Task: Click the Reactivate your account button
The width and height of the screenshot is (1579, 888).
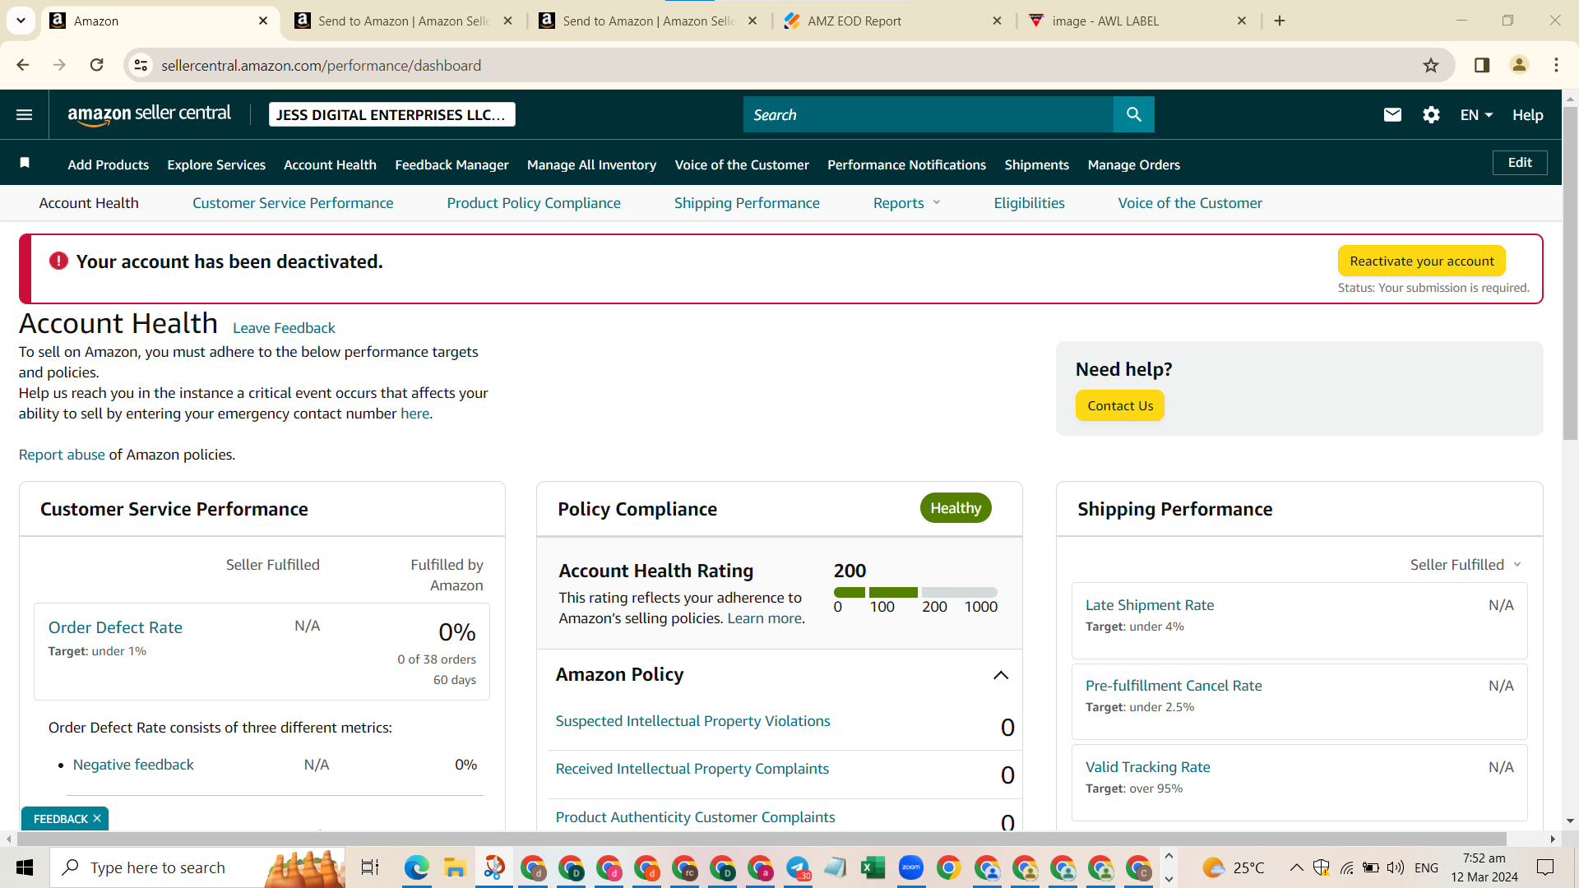Action: tap(1422, 261)
